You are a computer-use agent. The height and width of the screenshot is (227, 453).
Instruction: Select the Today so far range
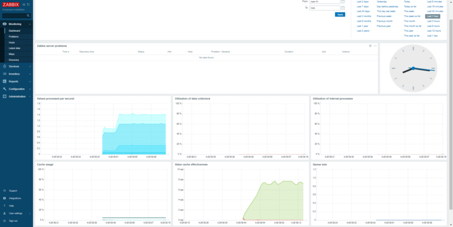click(x=410, y=6)
